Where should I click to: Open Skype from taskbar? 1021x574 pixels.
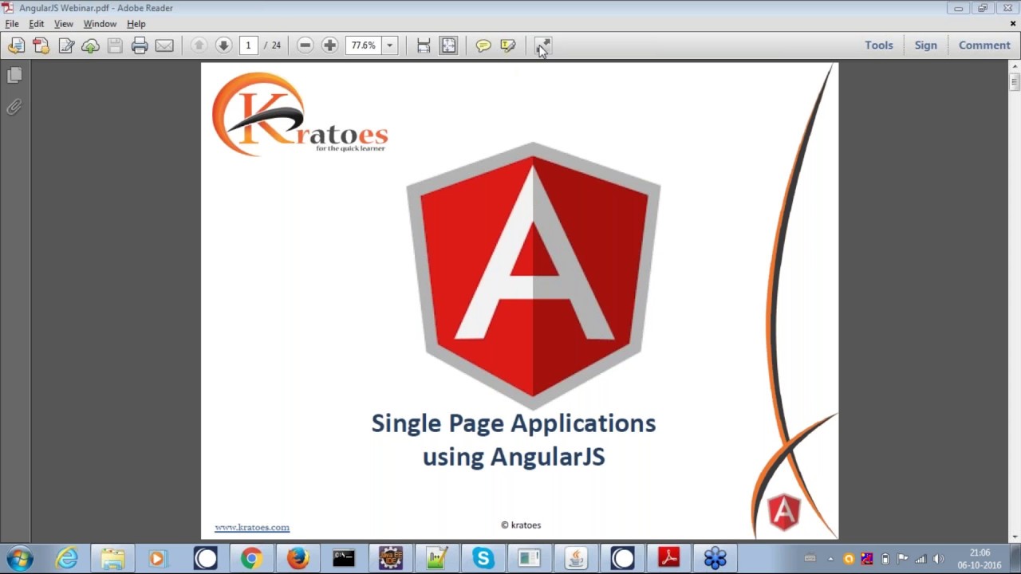point(483,558)
